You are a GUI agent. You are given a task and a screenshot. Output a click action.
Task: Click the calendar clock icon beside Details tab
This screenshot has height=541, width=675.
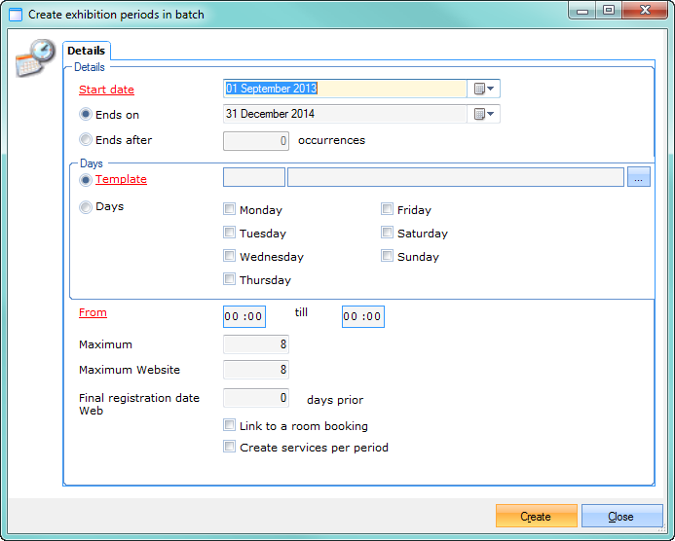point(35,58)
